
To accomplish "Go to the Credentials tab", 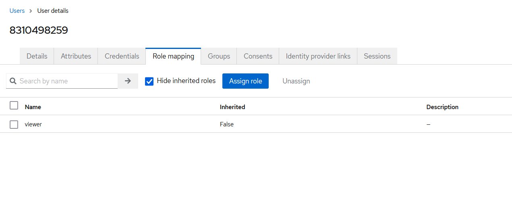I will [122, 56].
